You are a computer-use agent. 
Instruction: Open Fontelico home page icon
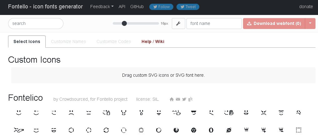(171, 99)
